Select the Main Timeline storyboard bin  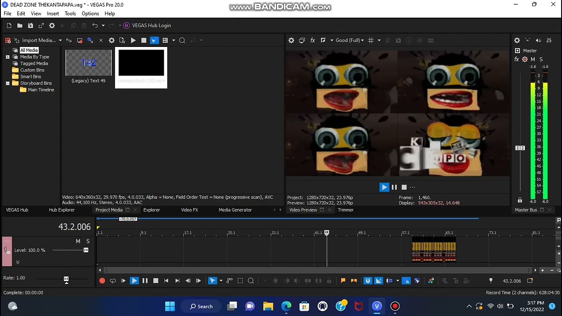[41, 90]
